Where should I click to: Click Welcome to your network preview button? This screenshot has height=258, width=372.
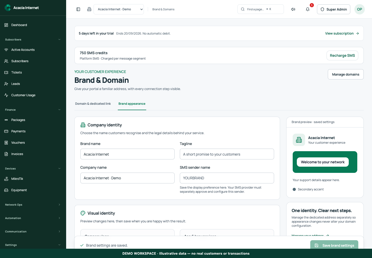323,162
